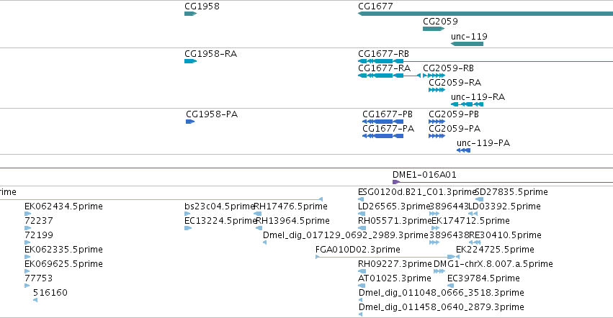Click the CG1677 gene label
Screen dimensions: 613x318
pyautogui.click(x=375, y=6)
